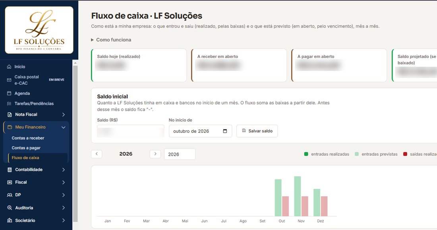Viewport: 437px width, 230px height.
Task: Open the calendar picker in date field
Action: 225,131
